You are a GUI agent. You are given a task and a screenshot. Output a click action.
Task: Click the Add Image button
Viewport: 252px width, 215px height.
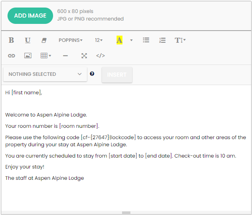[30, 16]
